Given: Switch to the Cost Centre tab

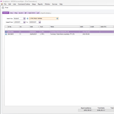Looking at the screenshot, I should pyautogui.click(x=32, y=13).
